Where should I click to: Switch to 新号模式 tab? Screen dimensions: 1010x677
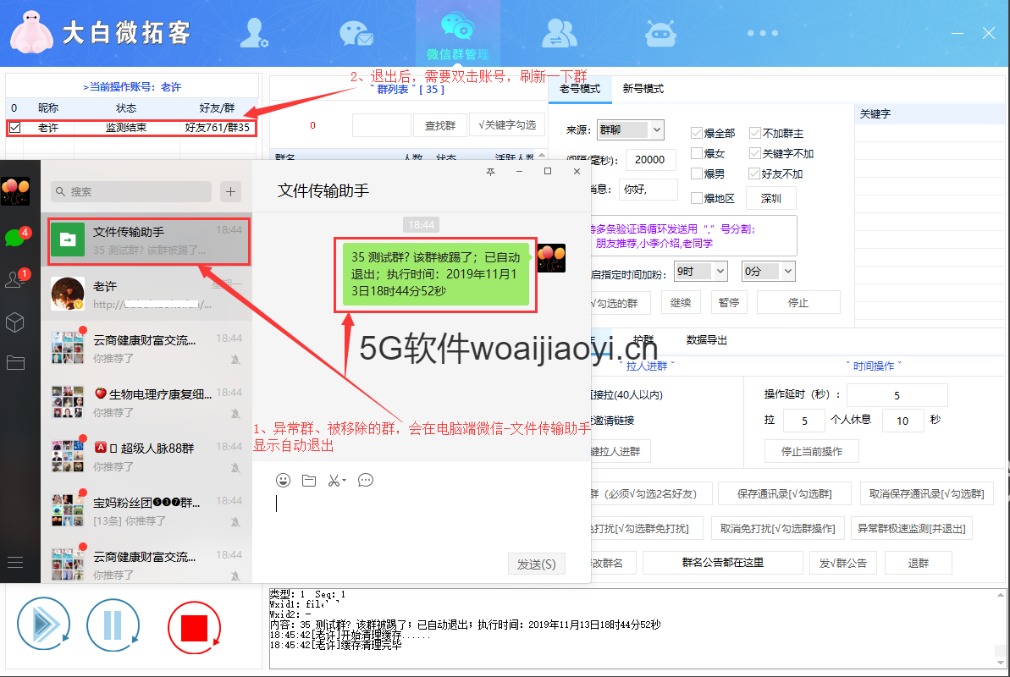pyautogui.click(x=643, y=89)
